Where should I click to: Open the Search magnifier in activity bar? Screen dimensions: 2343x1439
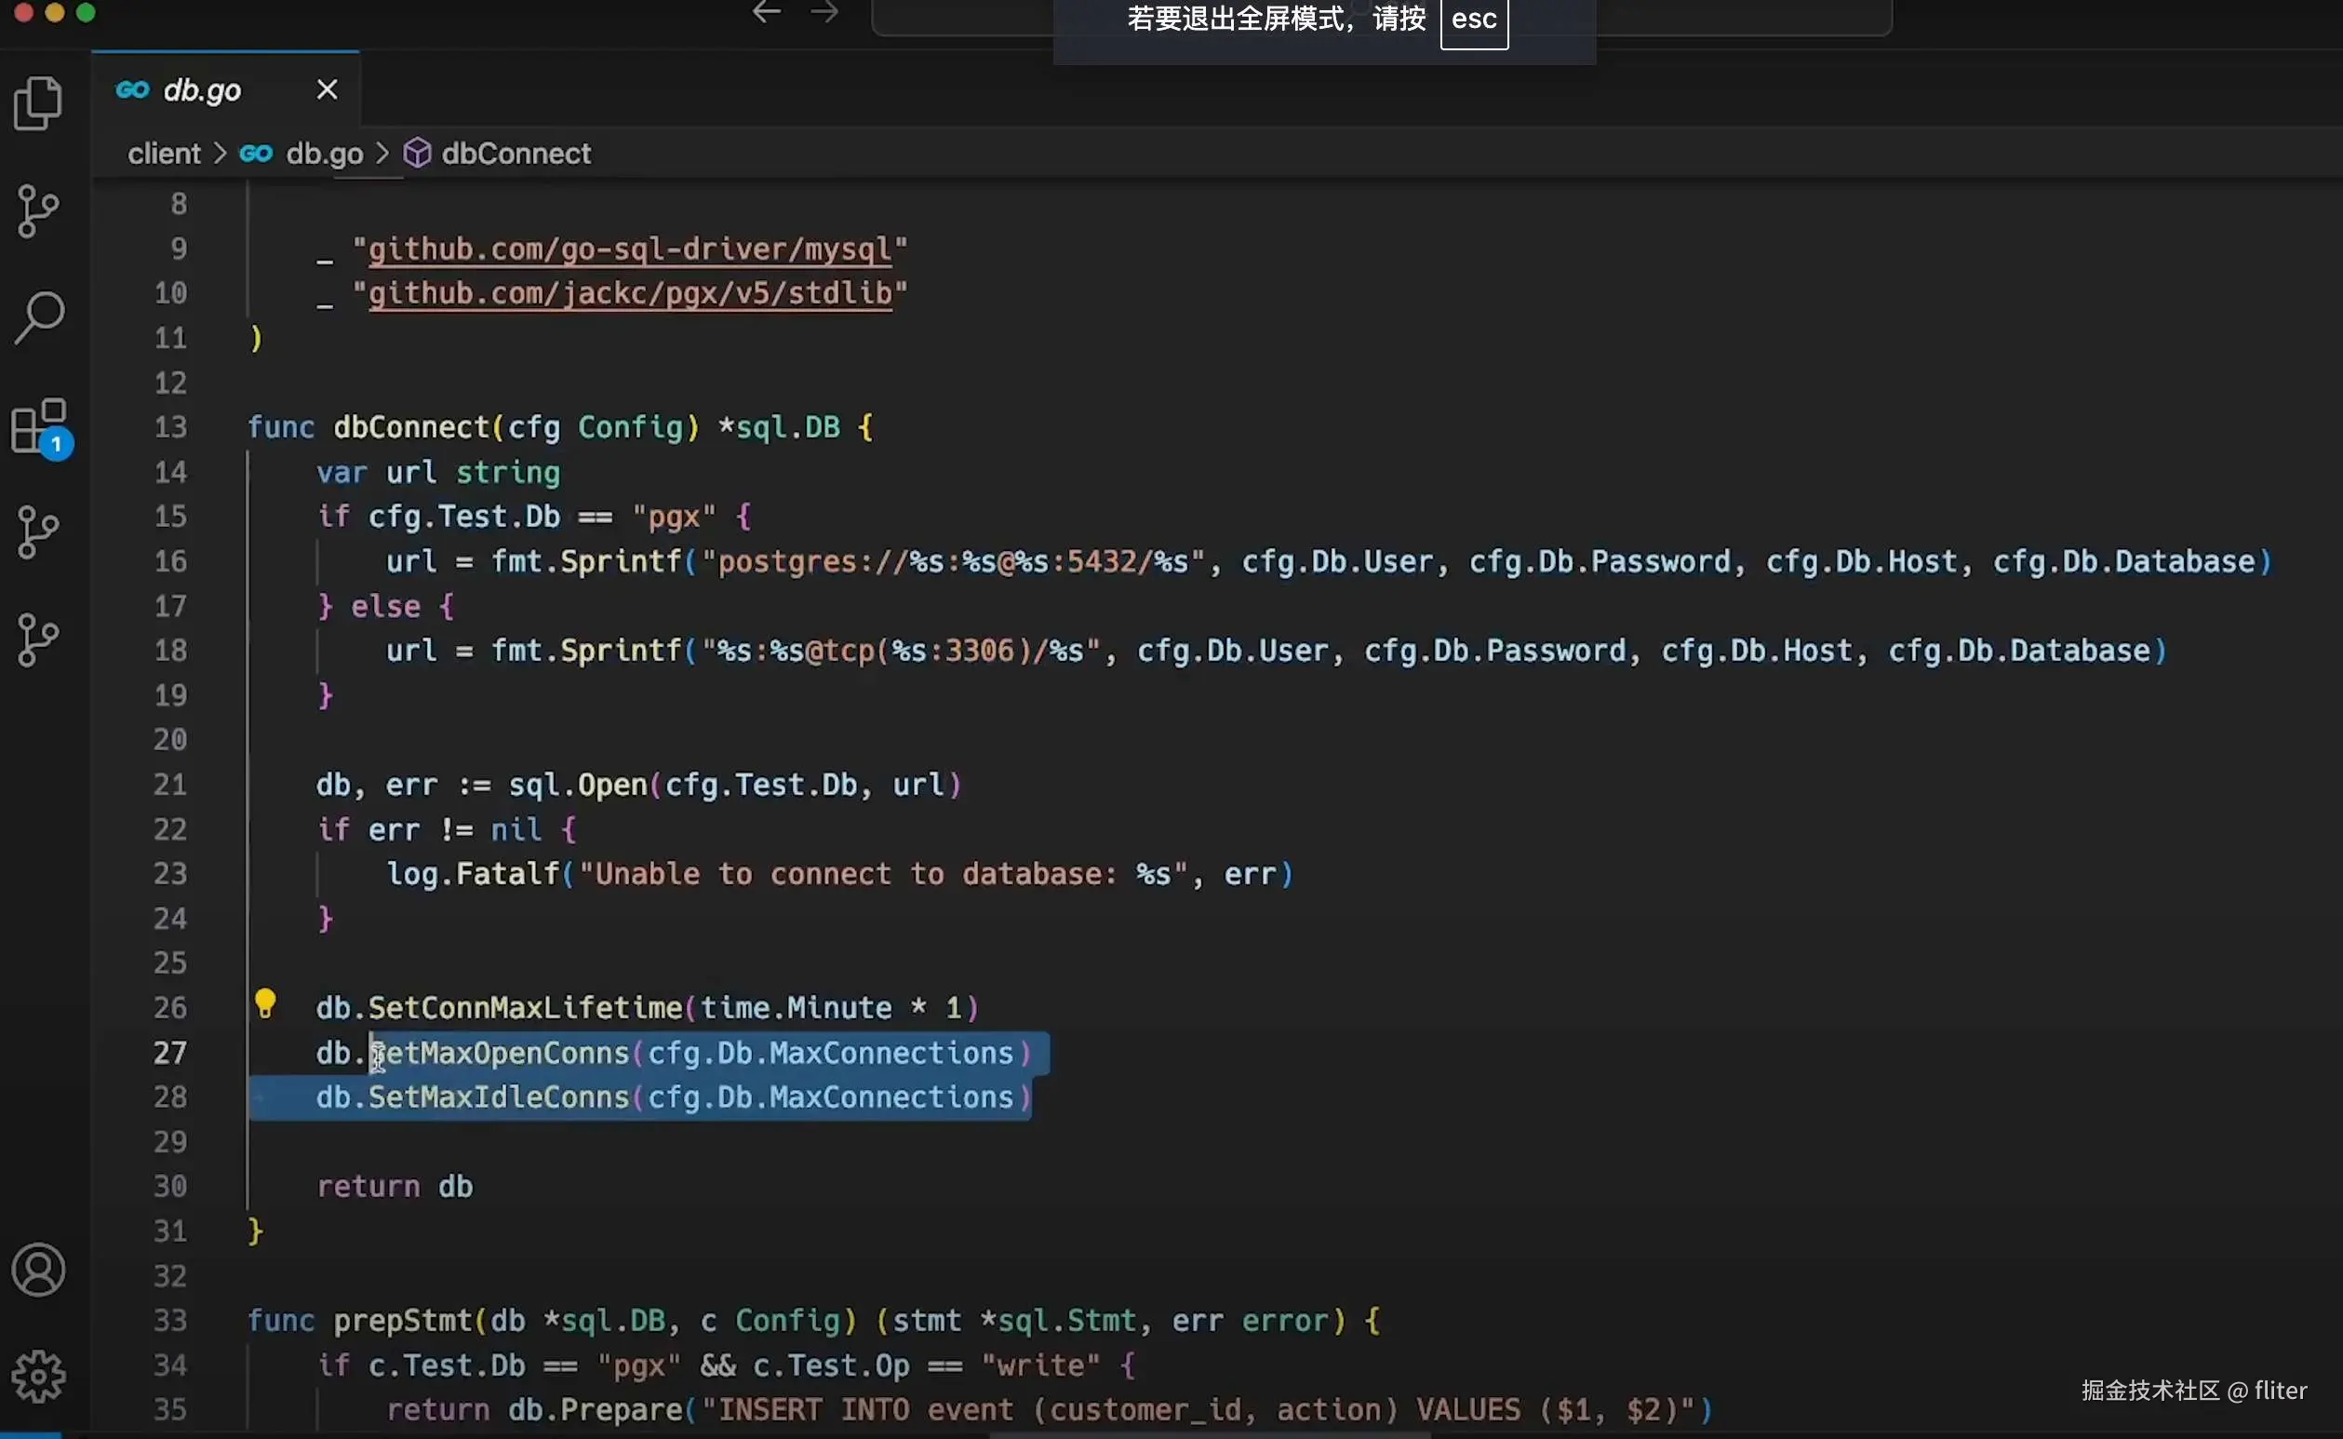[x=39, y=316]
